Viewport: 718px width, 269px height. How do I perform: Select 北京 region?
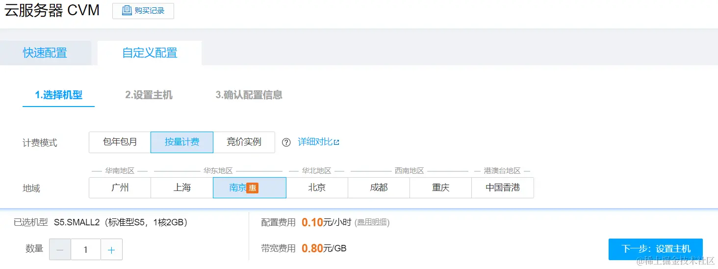(317, 188)
